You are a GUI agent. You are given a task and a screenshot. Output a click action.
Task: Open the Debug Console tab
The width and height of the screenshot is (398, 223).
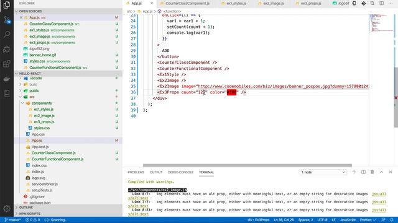180,172
